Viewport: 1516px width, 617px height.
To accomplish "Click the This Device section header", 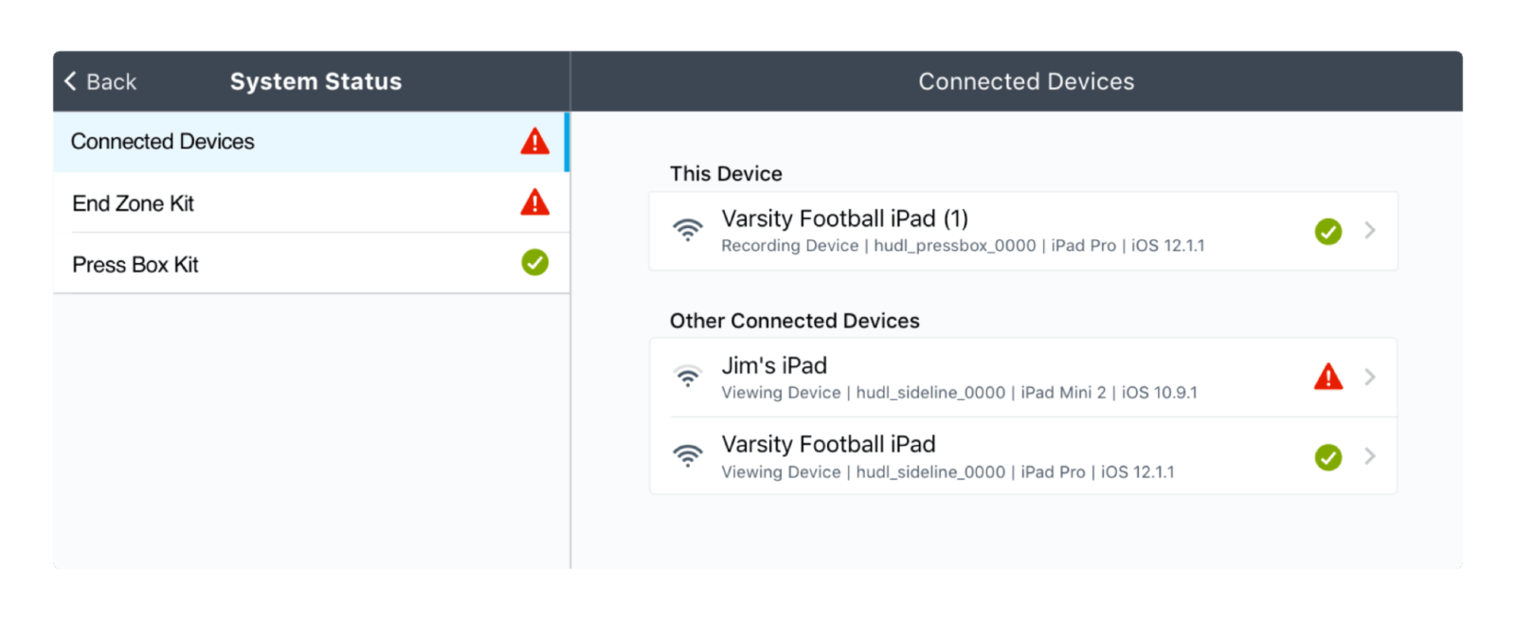I will pyautogui.click(x=725, y=173).
